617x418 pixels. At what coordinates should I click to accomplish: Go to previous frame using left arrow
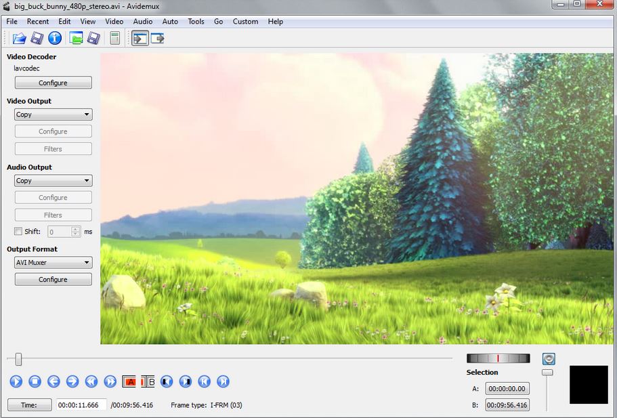(x=54, y=381)
